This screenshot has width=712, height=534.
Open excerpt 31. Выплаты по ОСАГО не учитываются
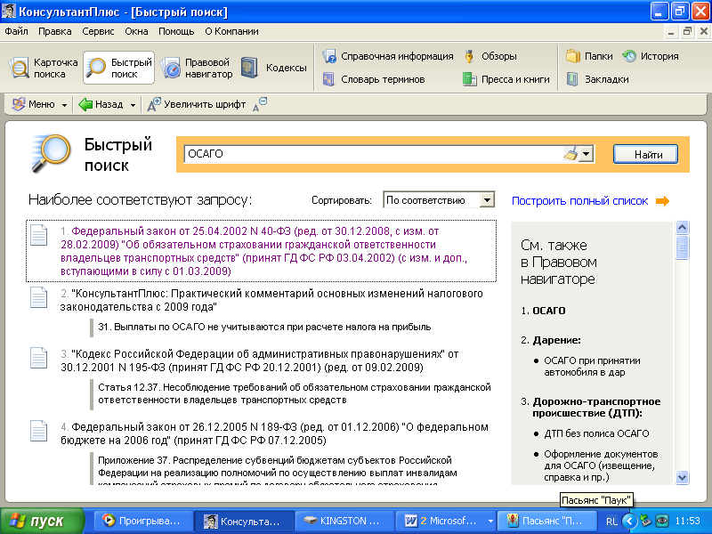264,327
